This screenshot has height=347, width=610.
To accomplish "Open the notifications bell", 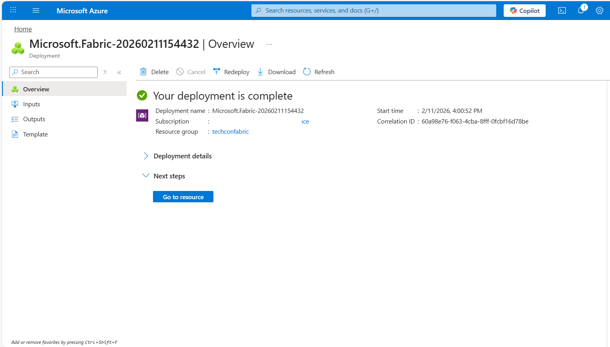I will 581,11.
